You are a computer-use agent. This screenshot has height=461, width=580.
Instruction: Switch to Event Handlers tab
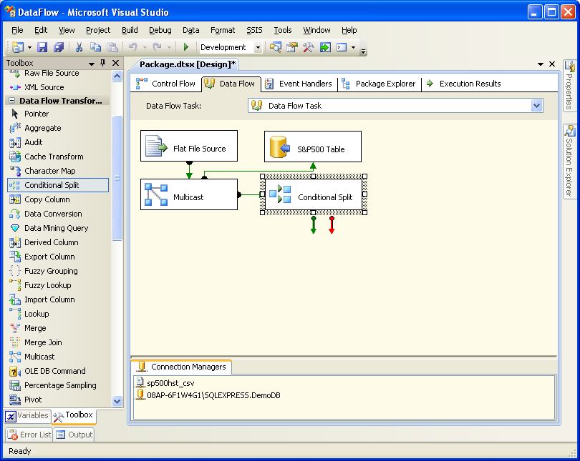click(x=299, y=84)
